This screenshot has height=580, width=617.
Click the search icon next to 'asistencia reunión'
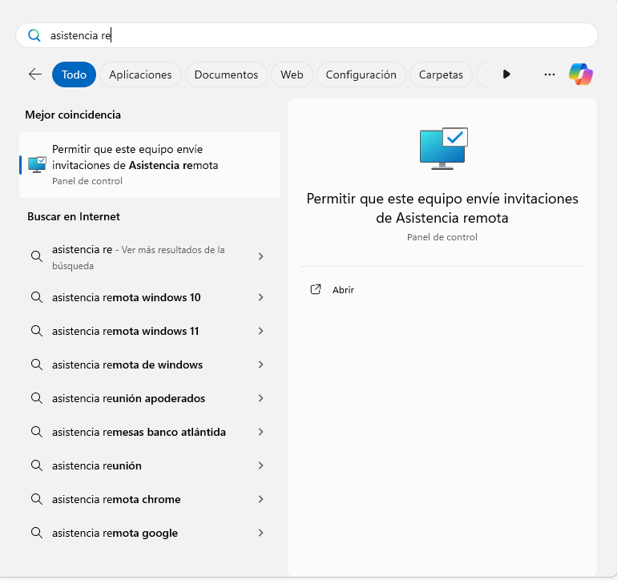36,465
